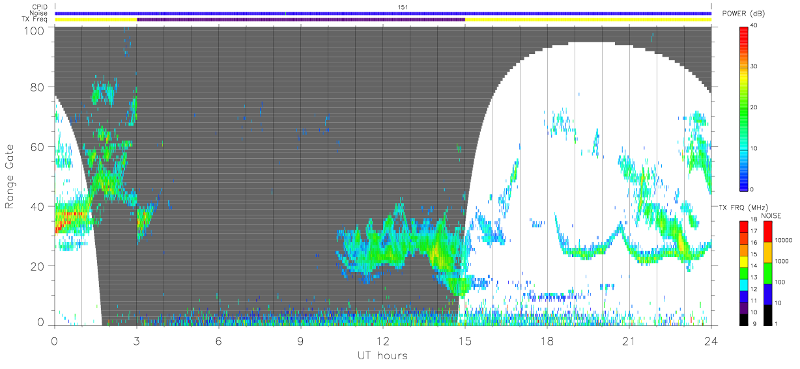Click the noise scale label "1"
The width and height of the screenshot is (800, 369).
776,323
